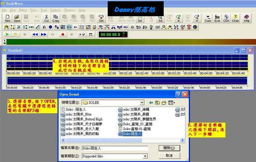Open the Options menu
Viewport: 256px width, 162px height.
[56, 10]
